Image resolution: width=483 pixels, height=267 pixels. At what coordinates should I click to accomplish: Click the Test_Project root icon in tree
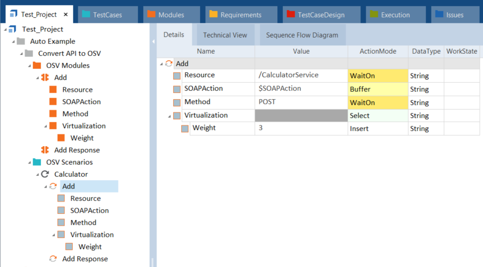[13, 29]
